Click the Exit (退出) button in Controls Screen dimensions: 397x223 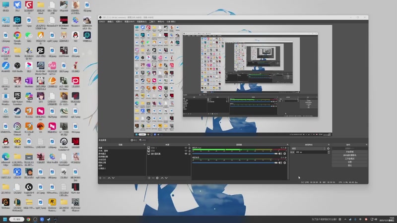click(x=350, y=166)
